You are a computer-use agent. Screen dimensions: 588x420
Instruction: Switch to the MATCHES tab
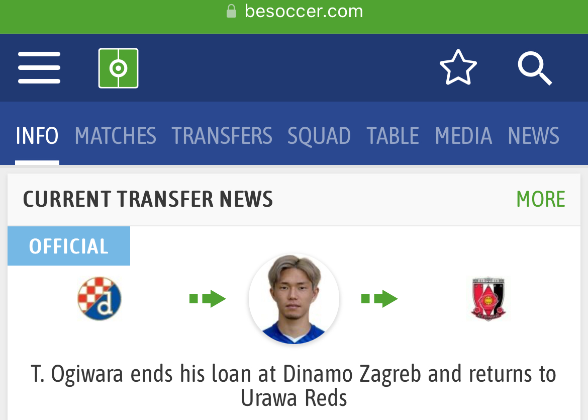click(x=116, y=135)
